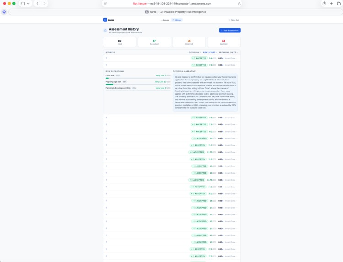Viewport: 343px width, 262px height.
Task: Click the pin icon on the 16 score row
Action: (106, 201)
